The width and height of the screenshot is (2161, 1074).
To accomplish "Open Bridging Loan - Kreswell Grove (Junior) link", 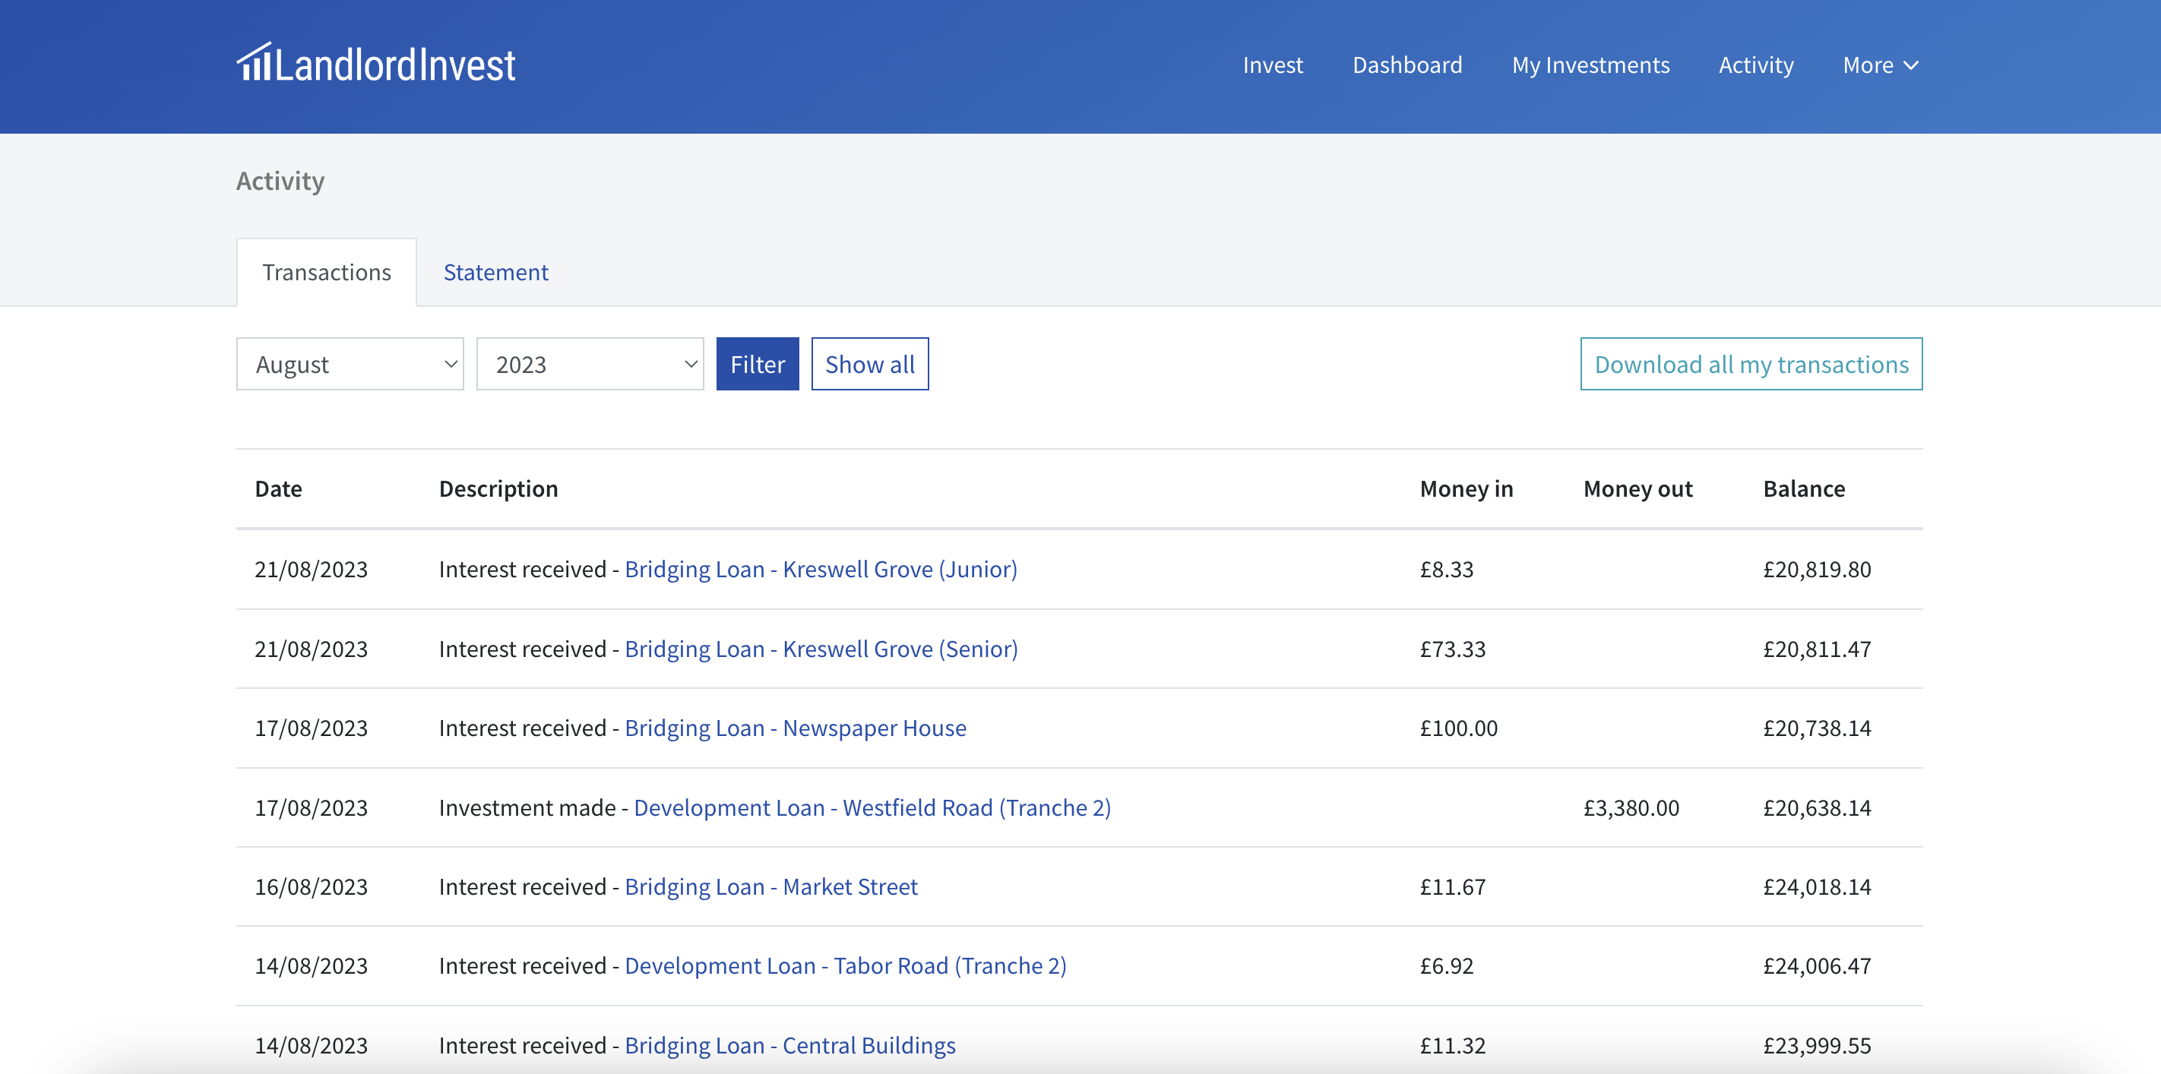I will (x=821, y=569).
